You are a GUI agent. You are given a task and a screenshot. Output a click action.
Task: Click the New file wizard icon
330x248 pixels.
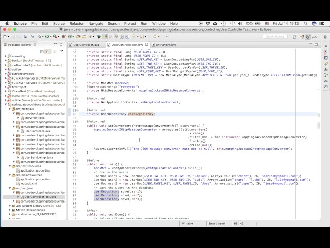tap(5, 37)
